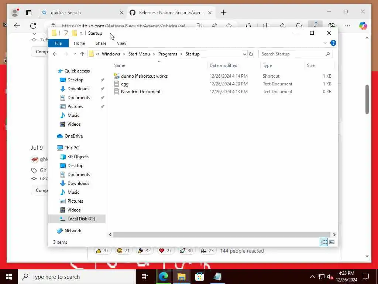Open Quick access in navigation pane
This screenshot has width=378, height=284.
77,71
